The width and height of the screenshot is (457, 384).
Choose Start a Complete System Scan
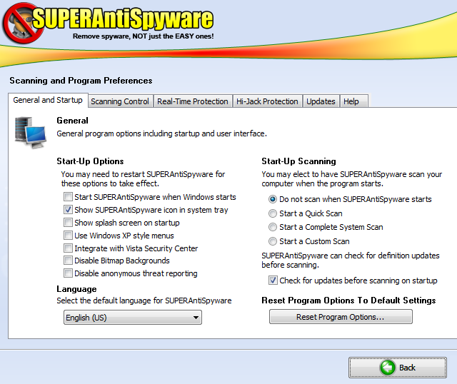coord(273,227)
